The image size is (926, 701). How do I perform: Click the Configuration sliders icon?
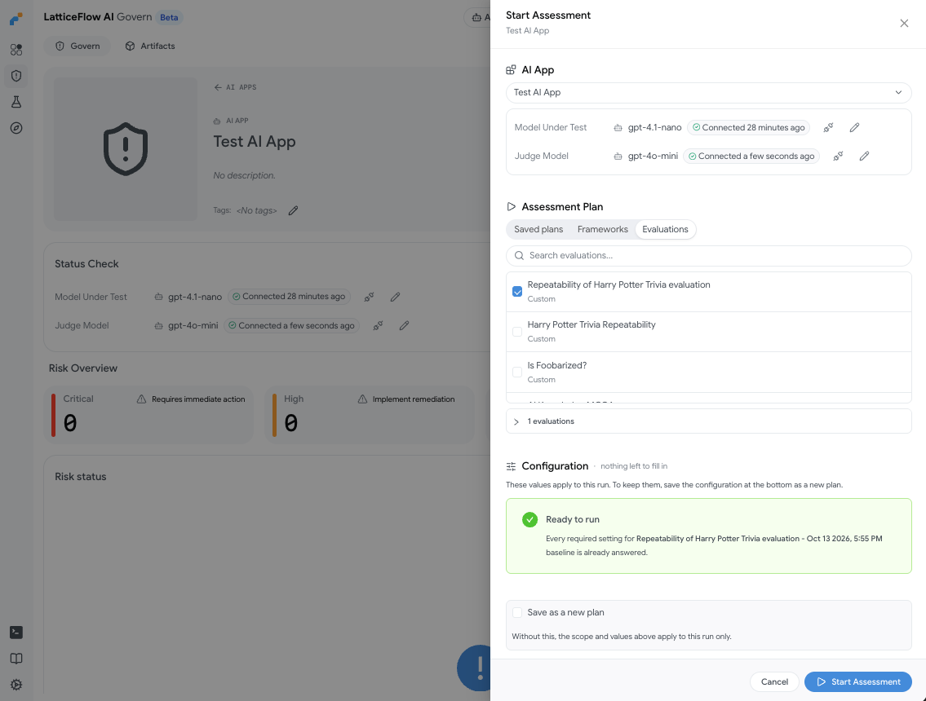click(x=512, y=466)
